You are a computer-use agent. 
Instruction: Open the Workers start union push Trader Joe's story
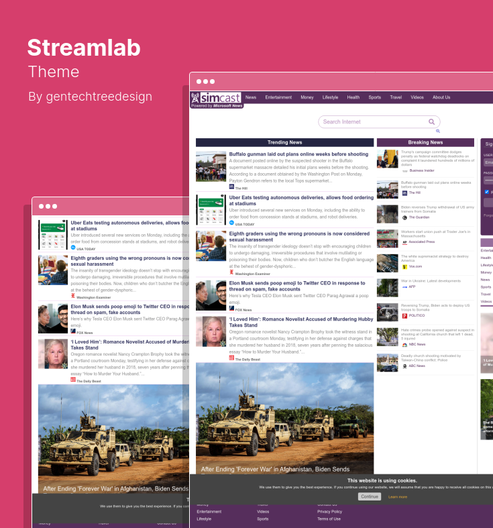click(435, 233)
